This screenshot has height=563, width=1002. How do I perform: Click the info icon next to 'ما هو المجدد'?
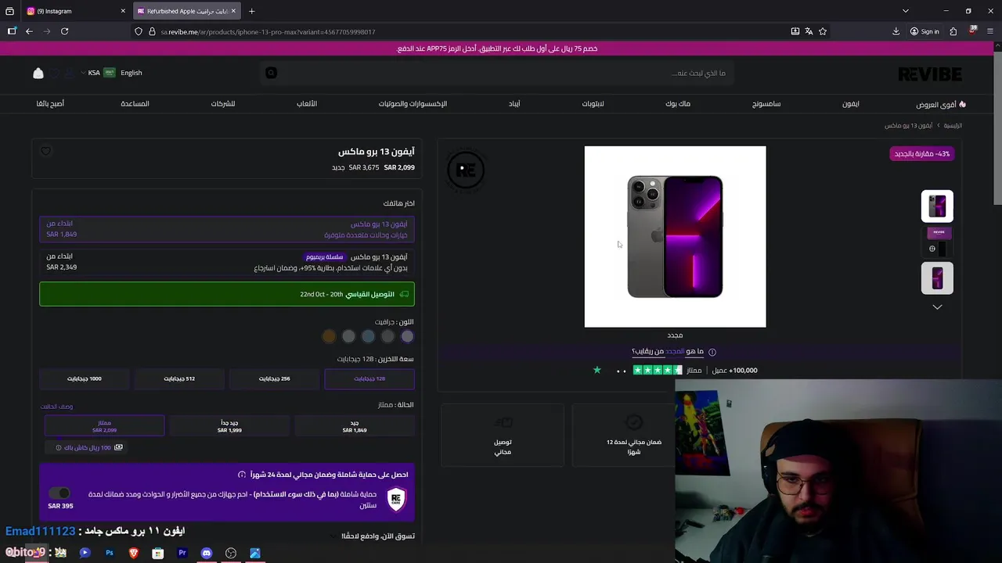pos(712,352)
